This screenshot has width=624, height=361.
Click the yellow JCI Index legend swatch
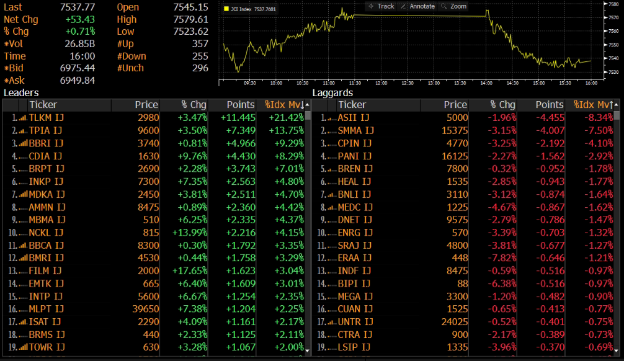coord(226,9)
